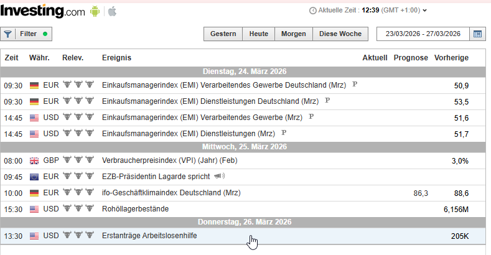Screen dimensions: 491x255
Task: Open Einkaufsmanagerindex (EMI) Verarbeitendes Gewerbe Deutschland (Mrz)
Action: tap(224, 85)
